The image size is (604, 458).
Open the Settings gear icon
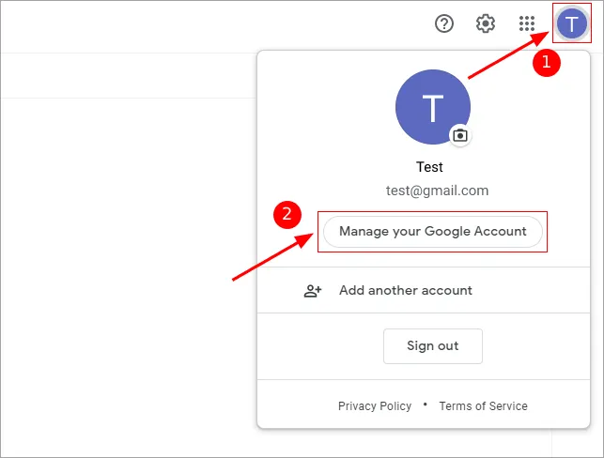point(486,23)
